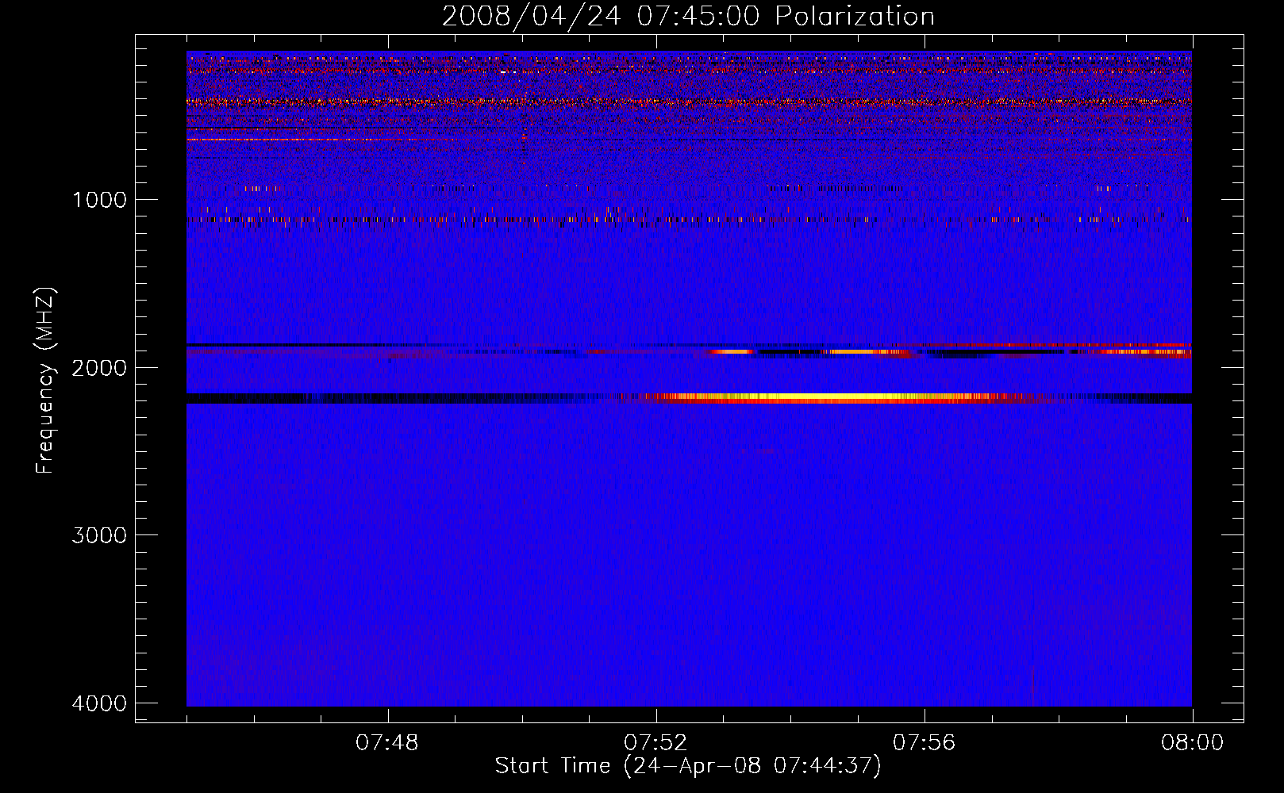Screen dimensions: 1284x793
Task: Click the '3000' frequency tick label
Action: point(99,535)
